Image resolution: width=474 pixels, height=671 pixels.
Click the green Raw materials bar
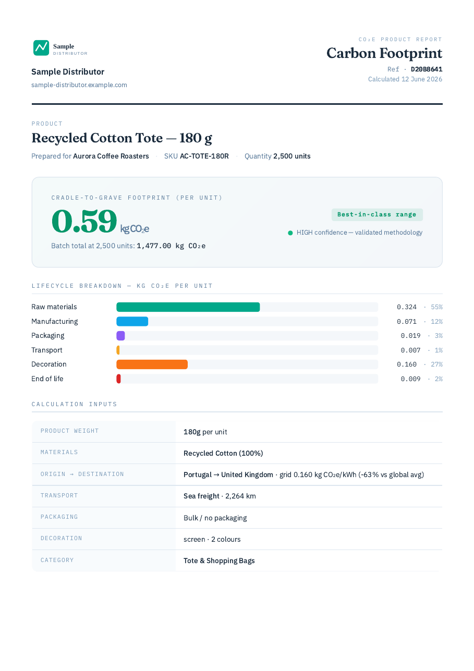point(188,307)
